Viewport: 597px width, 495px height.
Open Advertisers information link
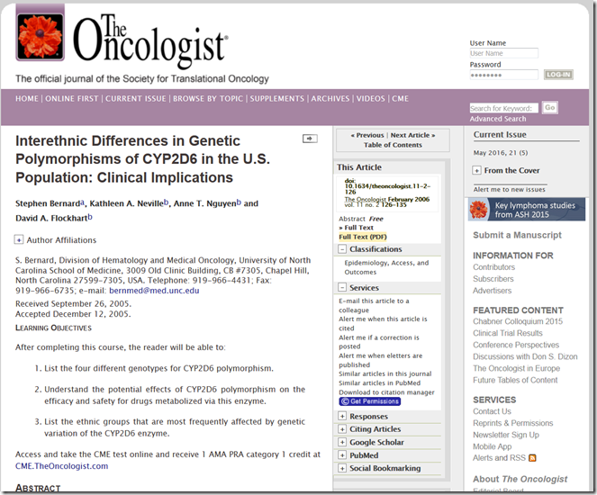492,291
